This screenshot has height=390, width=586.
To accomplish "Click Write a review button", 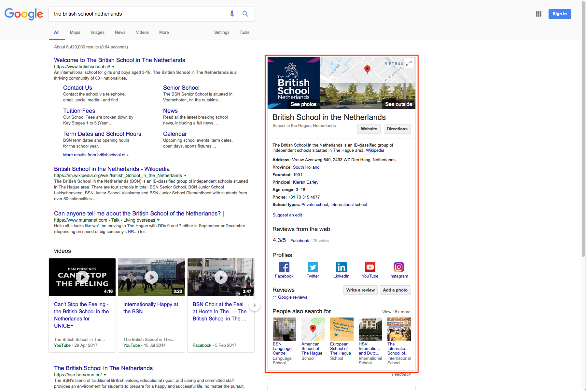I will tap(360, 290).
